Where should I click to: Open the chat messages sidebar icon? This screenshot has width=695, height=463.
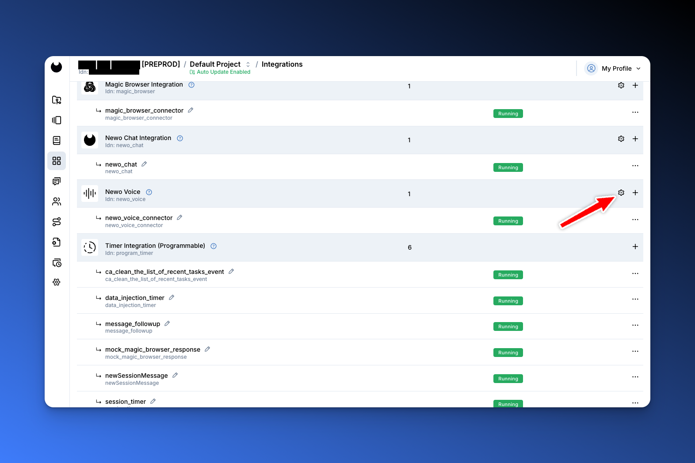click(x=57, y=181)
